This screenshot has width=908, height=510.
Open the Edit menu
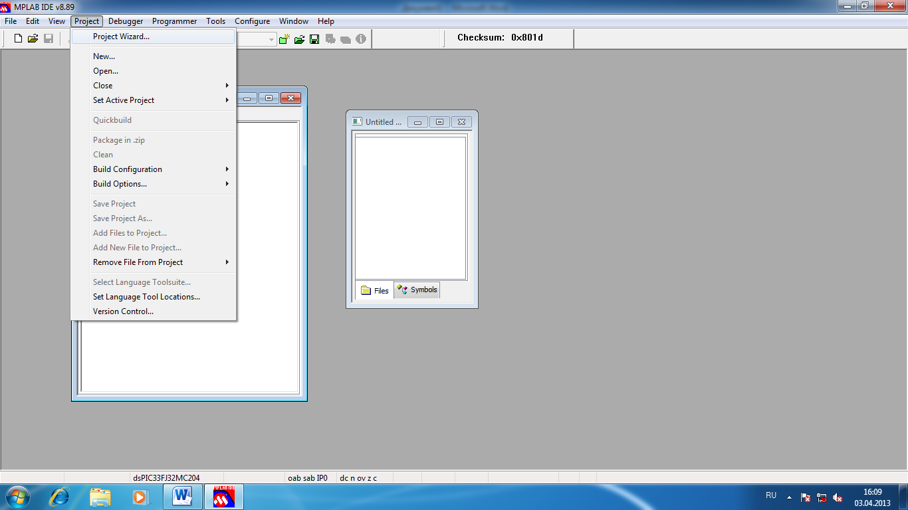33,21
